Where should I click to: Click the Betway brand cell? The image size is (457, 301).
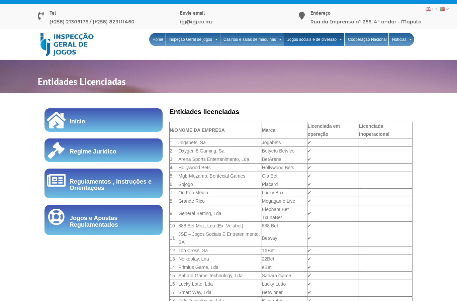coord(284,238)
